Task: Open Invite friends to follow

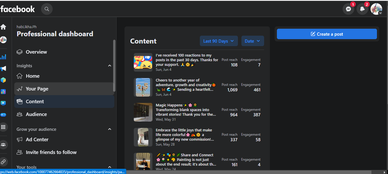Action: pyautogui.click(x=64, y=152)
